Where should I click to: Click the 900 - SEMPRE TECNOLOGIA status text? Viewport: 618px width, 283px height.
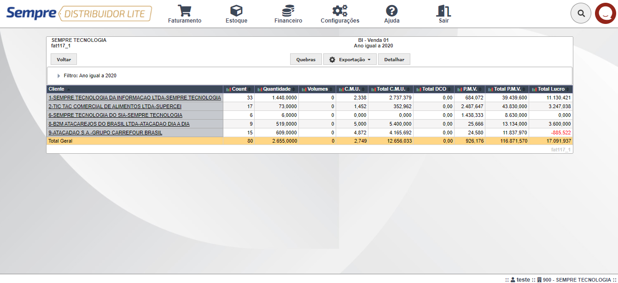coord(576,280)
